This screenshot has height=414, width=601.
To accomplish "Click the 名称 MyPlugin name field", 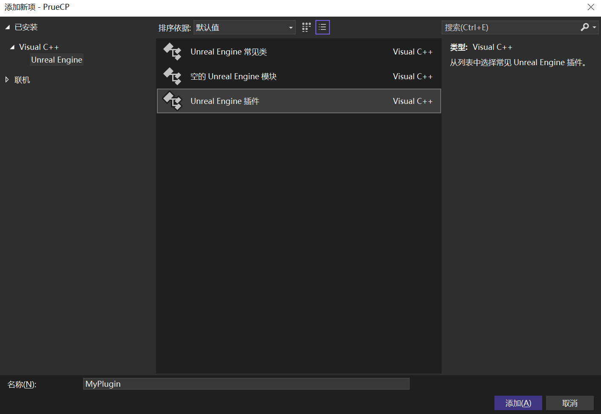I will [x=246, y=384].
